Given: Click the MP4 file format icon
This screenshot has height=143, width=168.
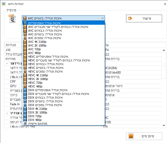Looking at the screenshot, I should [12, 18].
